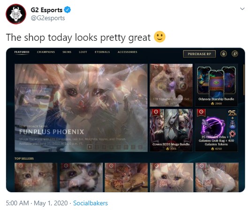
Task: Go to the Accessories tab
Action: click(127, 52)
